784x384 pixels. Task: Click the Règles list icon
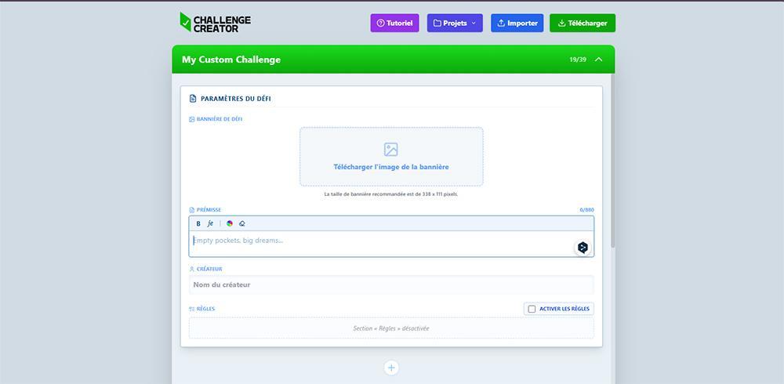coord(191,309)
